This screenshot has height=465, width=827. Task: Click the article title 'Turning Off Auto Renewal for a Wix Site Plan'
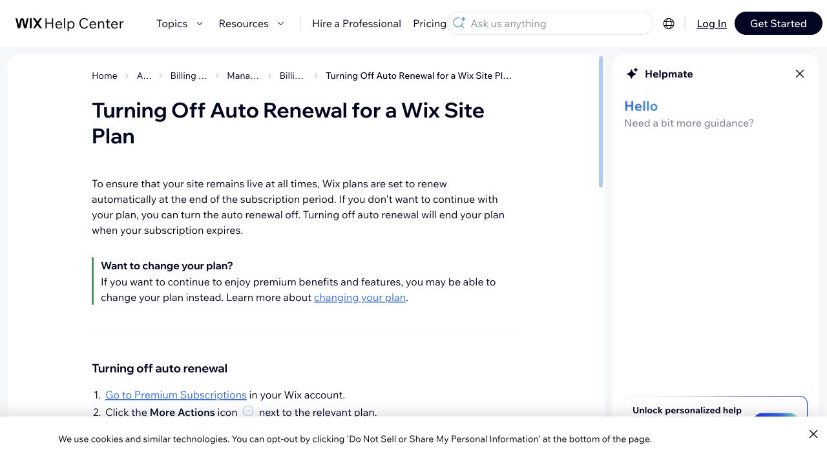288,123
